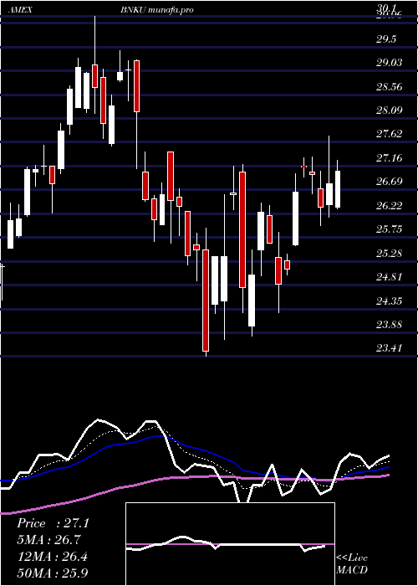Click the 29.03 price axis label
This screenshot has width=418, height=586.
[x=389, y=63]
